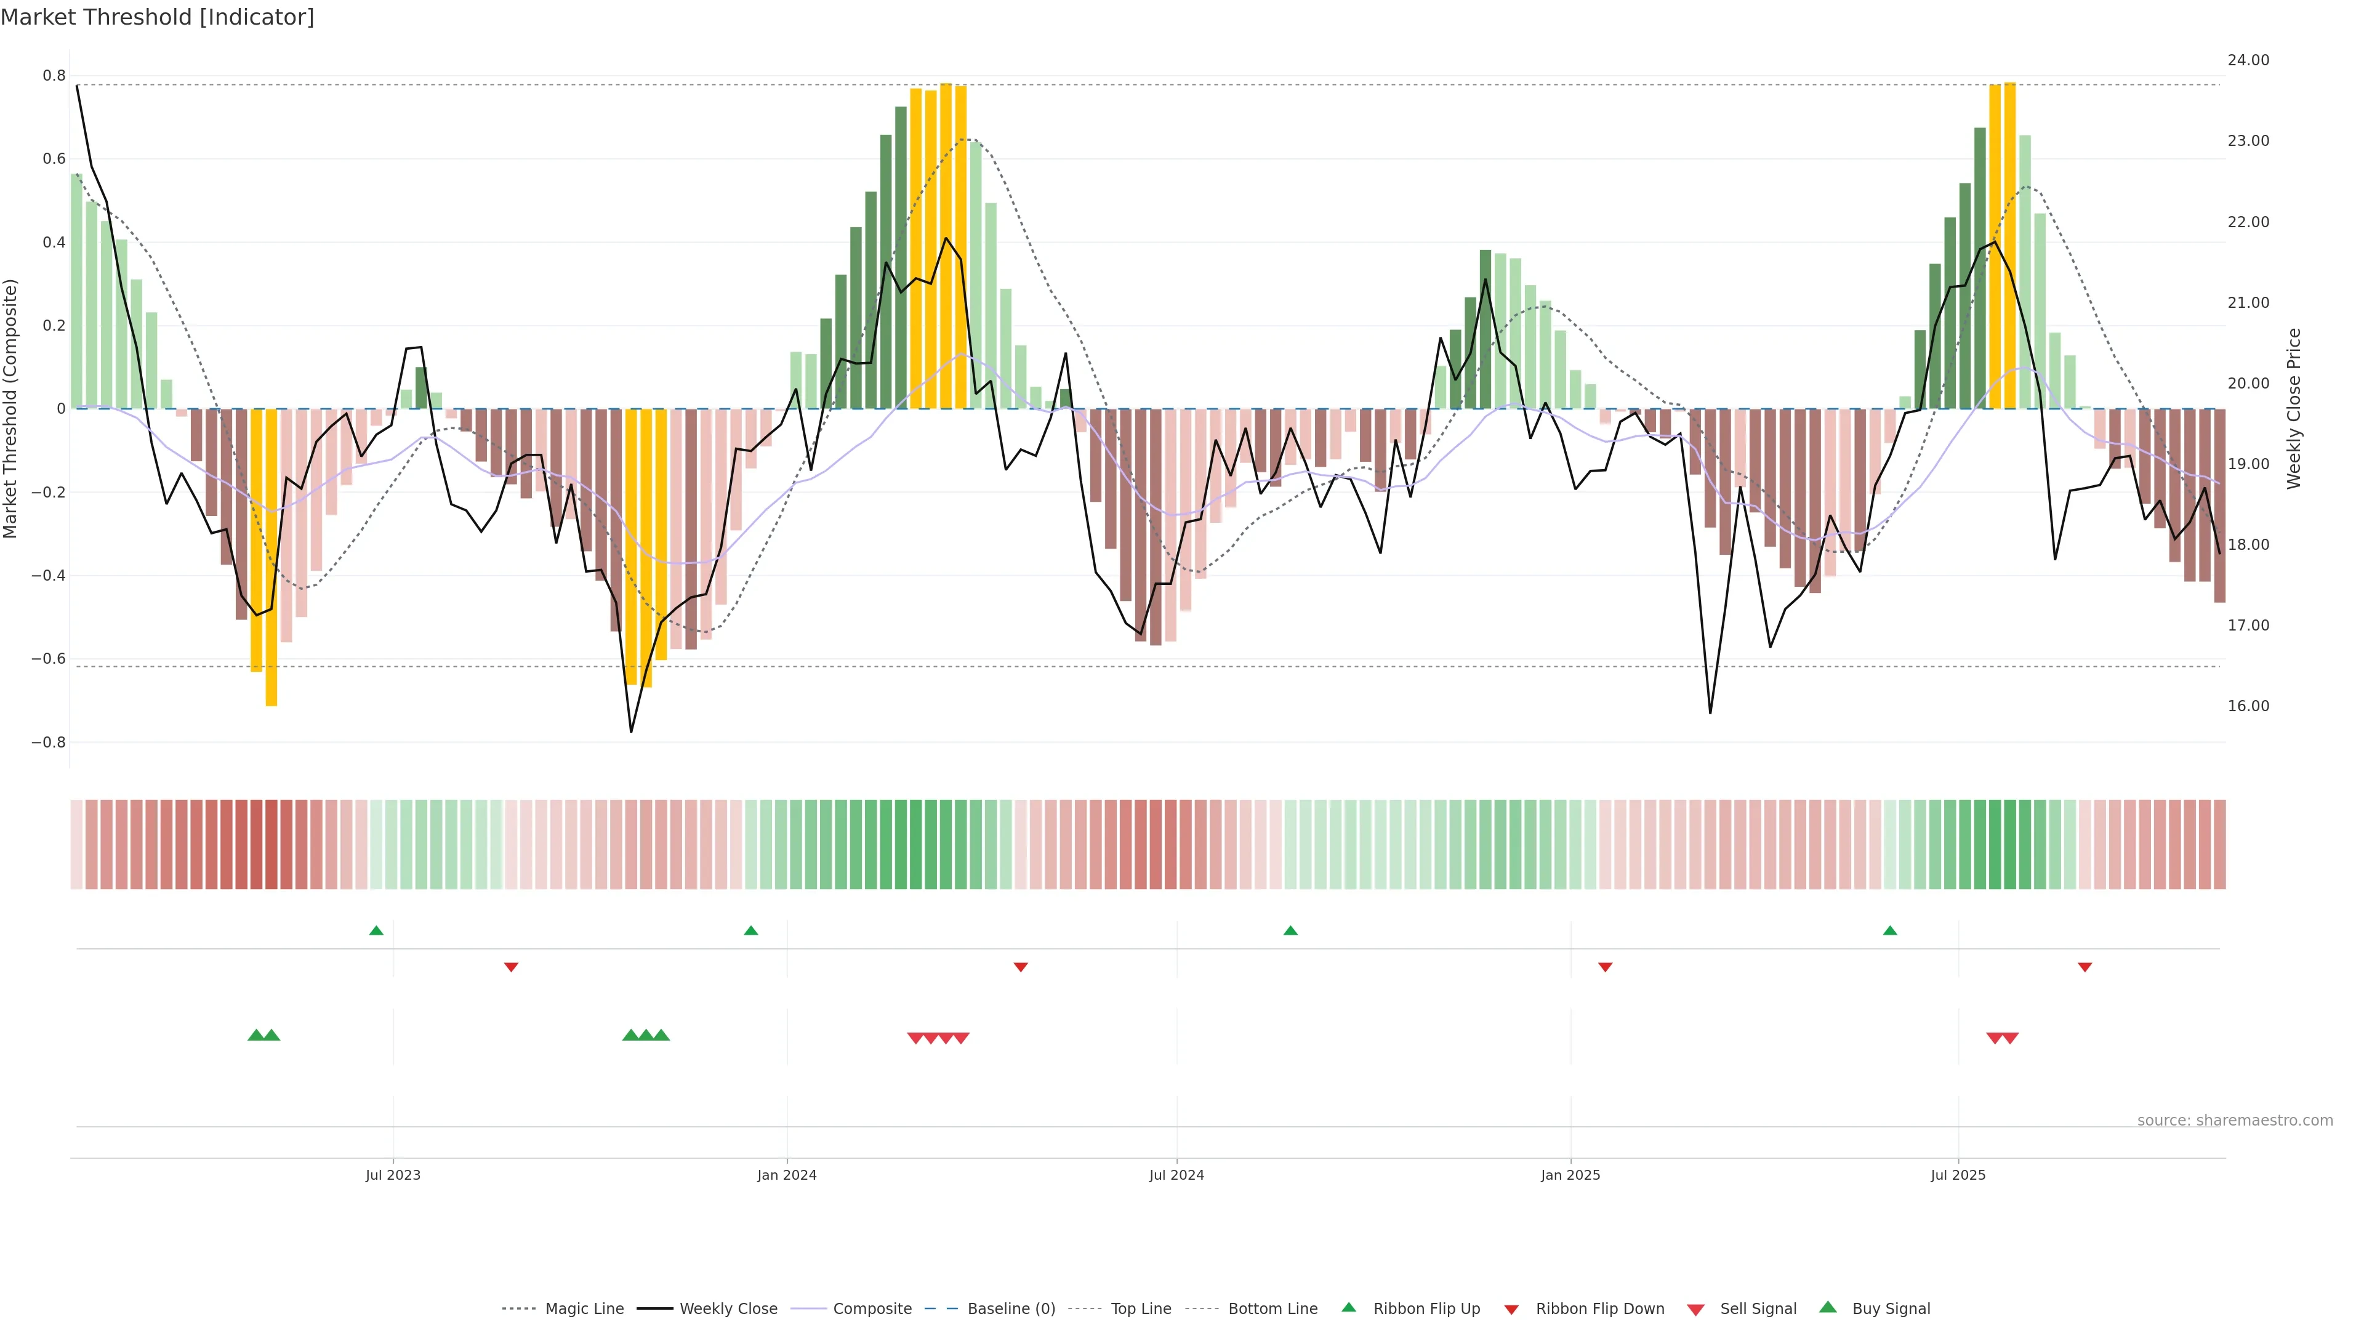
Task: Click the Weekly Close Price axis title
Action: point(2294,408)
